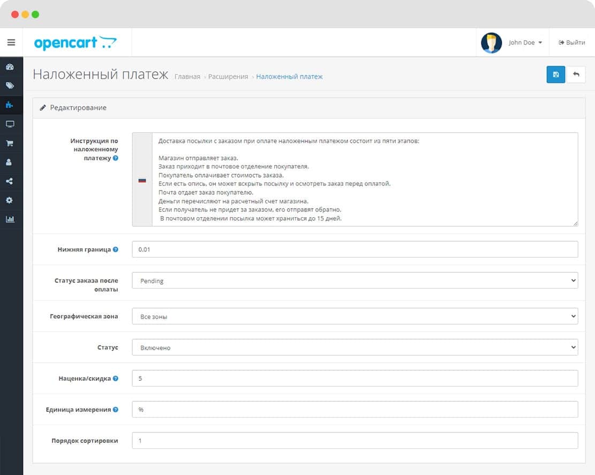Viewport: 595px width, 475px height.
Task: Open the Reports chart sidebar icon
Action: (10, 219)
